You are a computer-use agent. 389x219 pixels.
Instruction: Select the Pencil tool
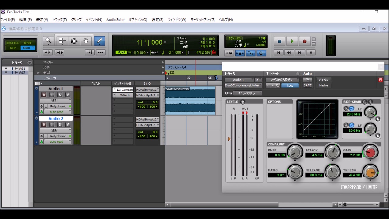point(99,41)
